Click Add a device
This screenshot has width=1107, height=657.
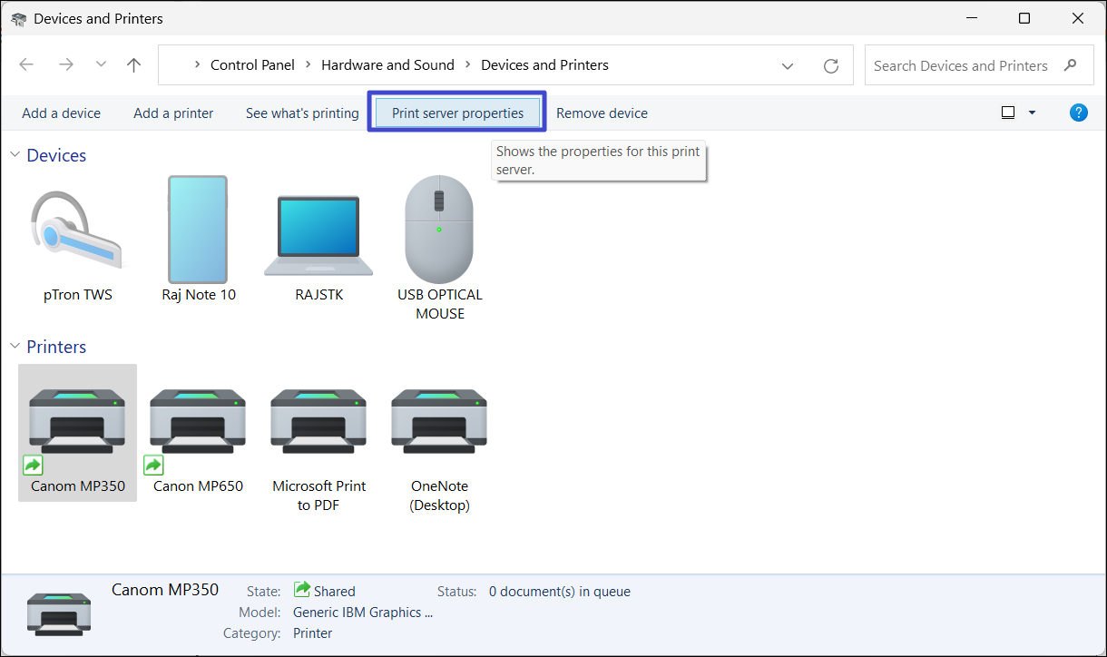coord(61,113)
